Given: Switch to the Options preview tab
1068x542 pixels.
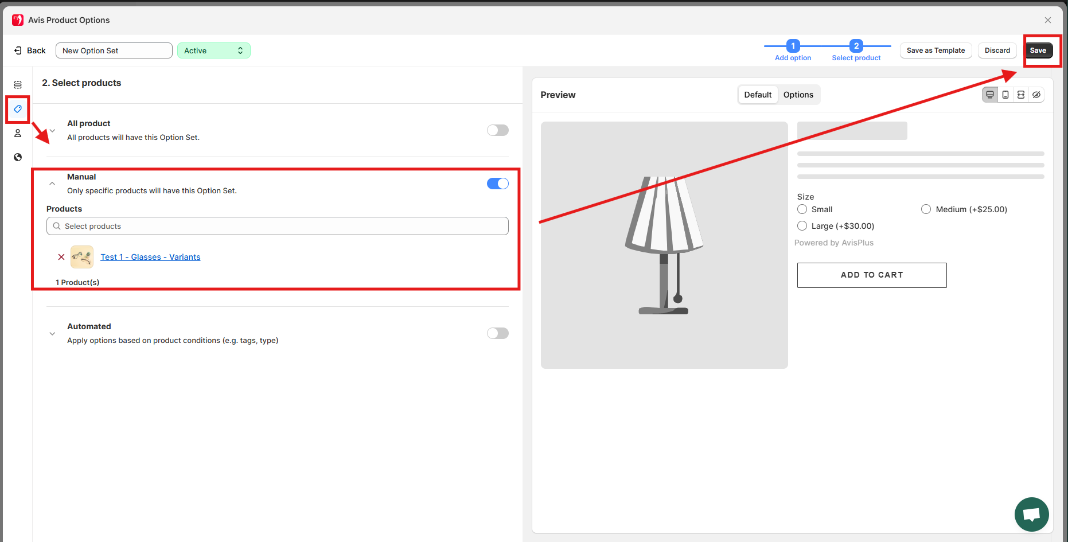Looking at the screenshot, I should tap(798, 95).
